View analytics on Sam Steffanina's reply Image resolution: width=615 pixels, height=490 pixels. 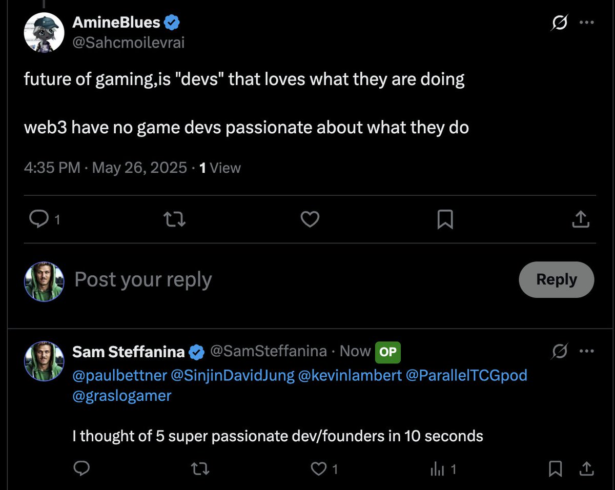[x=438, y=468]
